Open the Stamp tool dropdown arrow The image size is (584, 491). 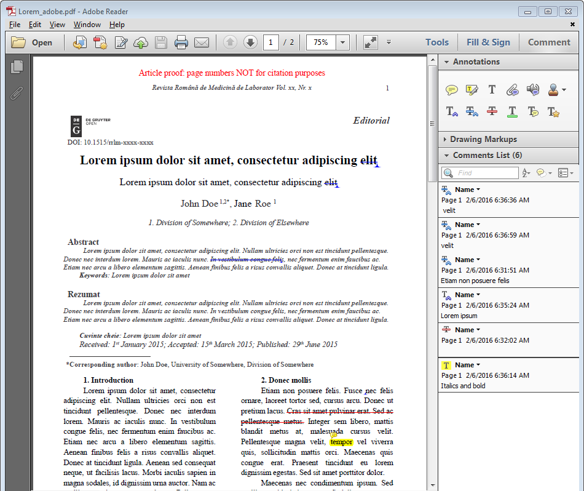coord(564,90)
